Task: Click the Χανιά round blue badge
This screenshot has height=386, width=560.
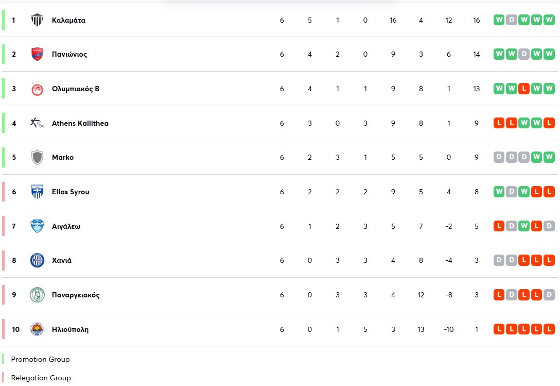Action: click(x=37, y=260)
